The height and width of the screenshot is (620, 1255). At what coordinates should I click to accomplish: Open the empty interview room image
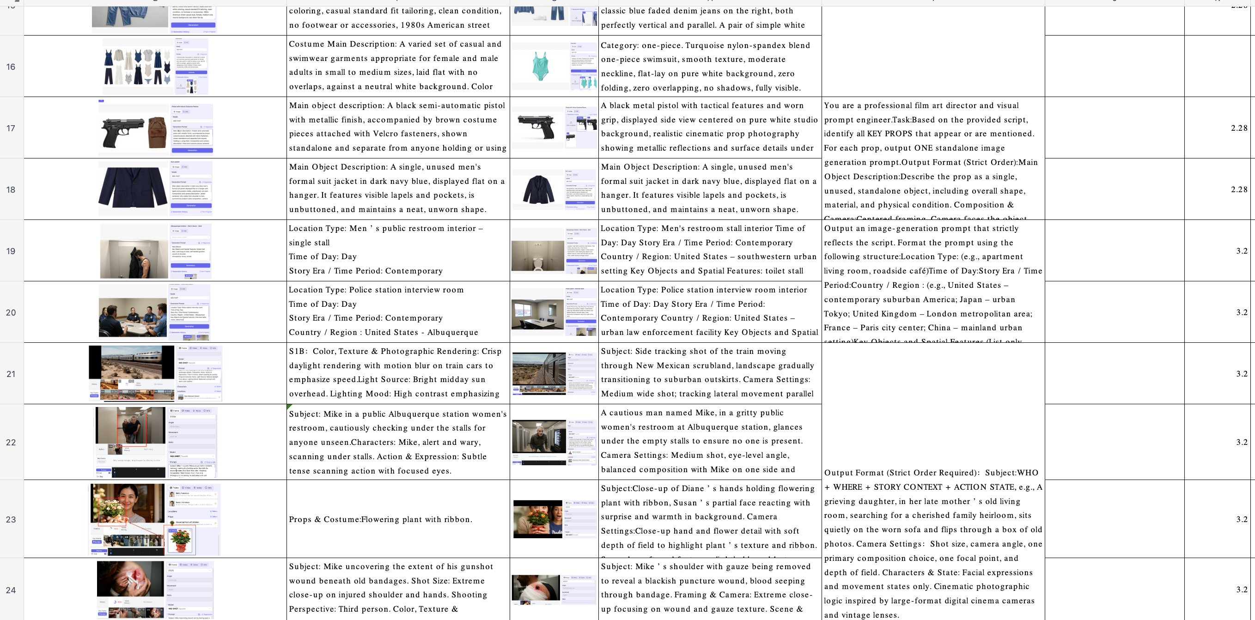(x=554, y=312)
